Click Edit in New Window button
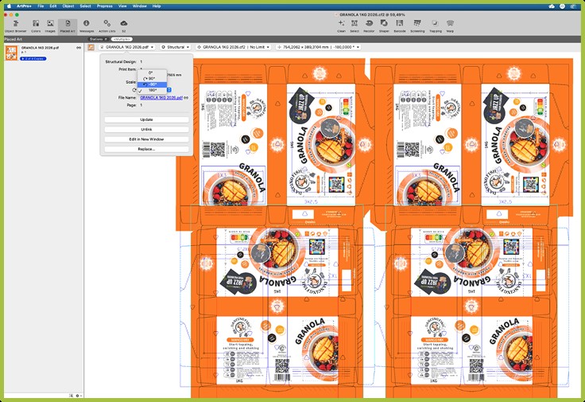585x402 pixels. pyautogui.click(x=146, y=139)
